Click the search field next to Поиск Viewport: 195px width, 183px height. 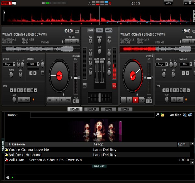point(92,115)
